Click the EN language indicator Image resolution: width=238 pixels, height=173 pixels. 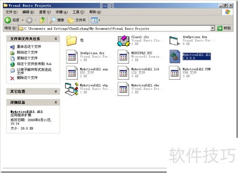coord(105,6)
